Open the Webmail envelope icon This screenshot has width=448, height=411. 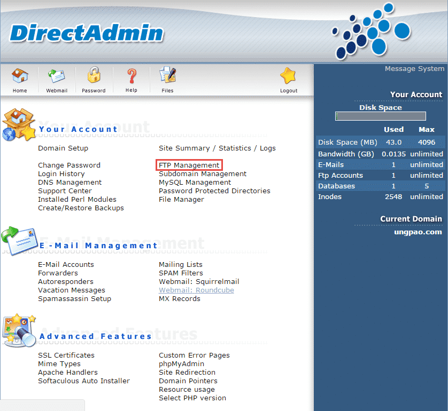click(x=57, y=76)
